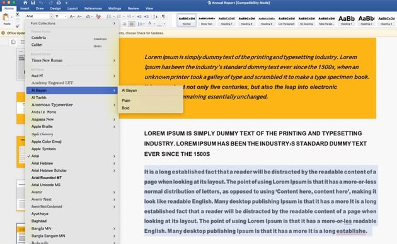Apply the List Paragraph style
397x244 pixels.
click(x=286, y=20)
